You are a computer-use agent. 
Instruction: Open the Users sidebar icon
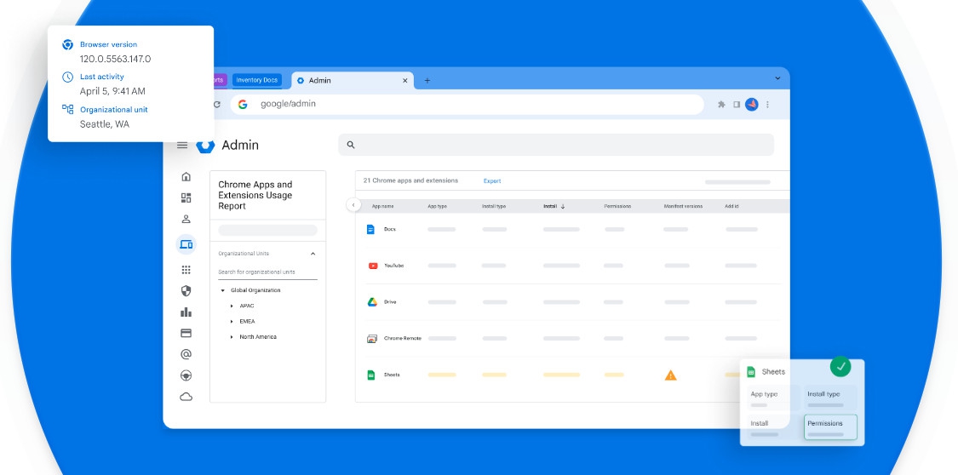tap(186, 219)
